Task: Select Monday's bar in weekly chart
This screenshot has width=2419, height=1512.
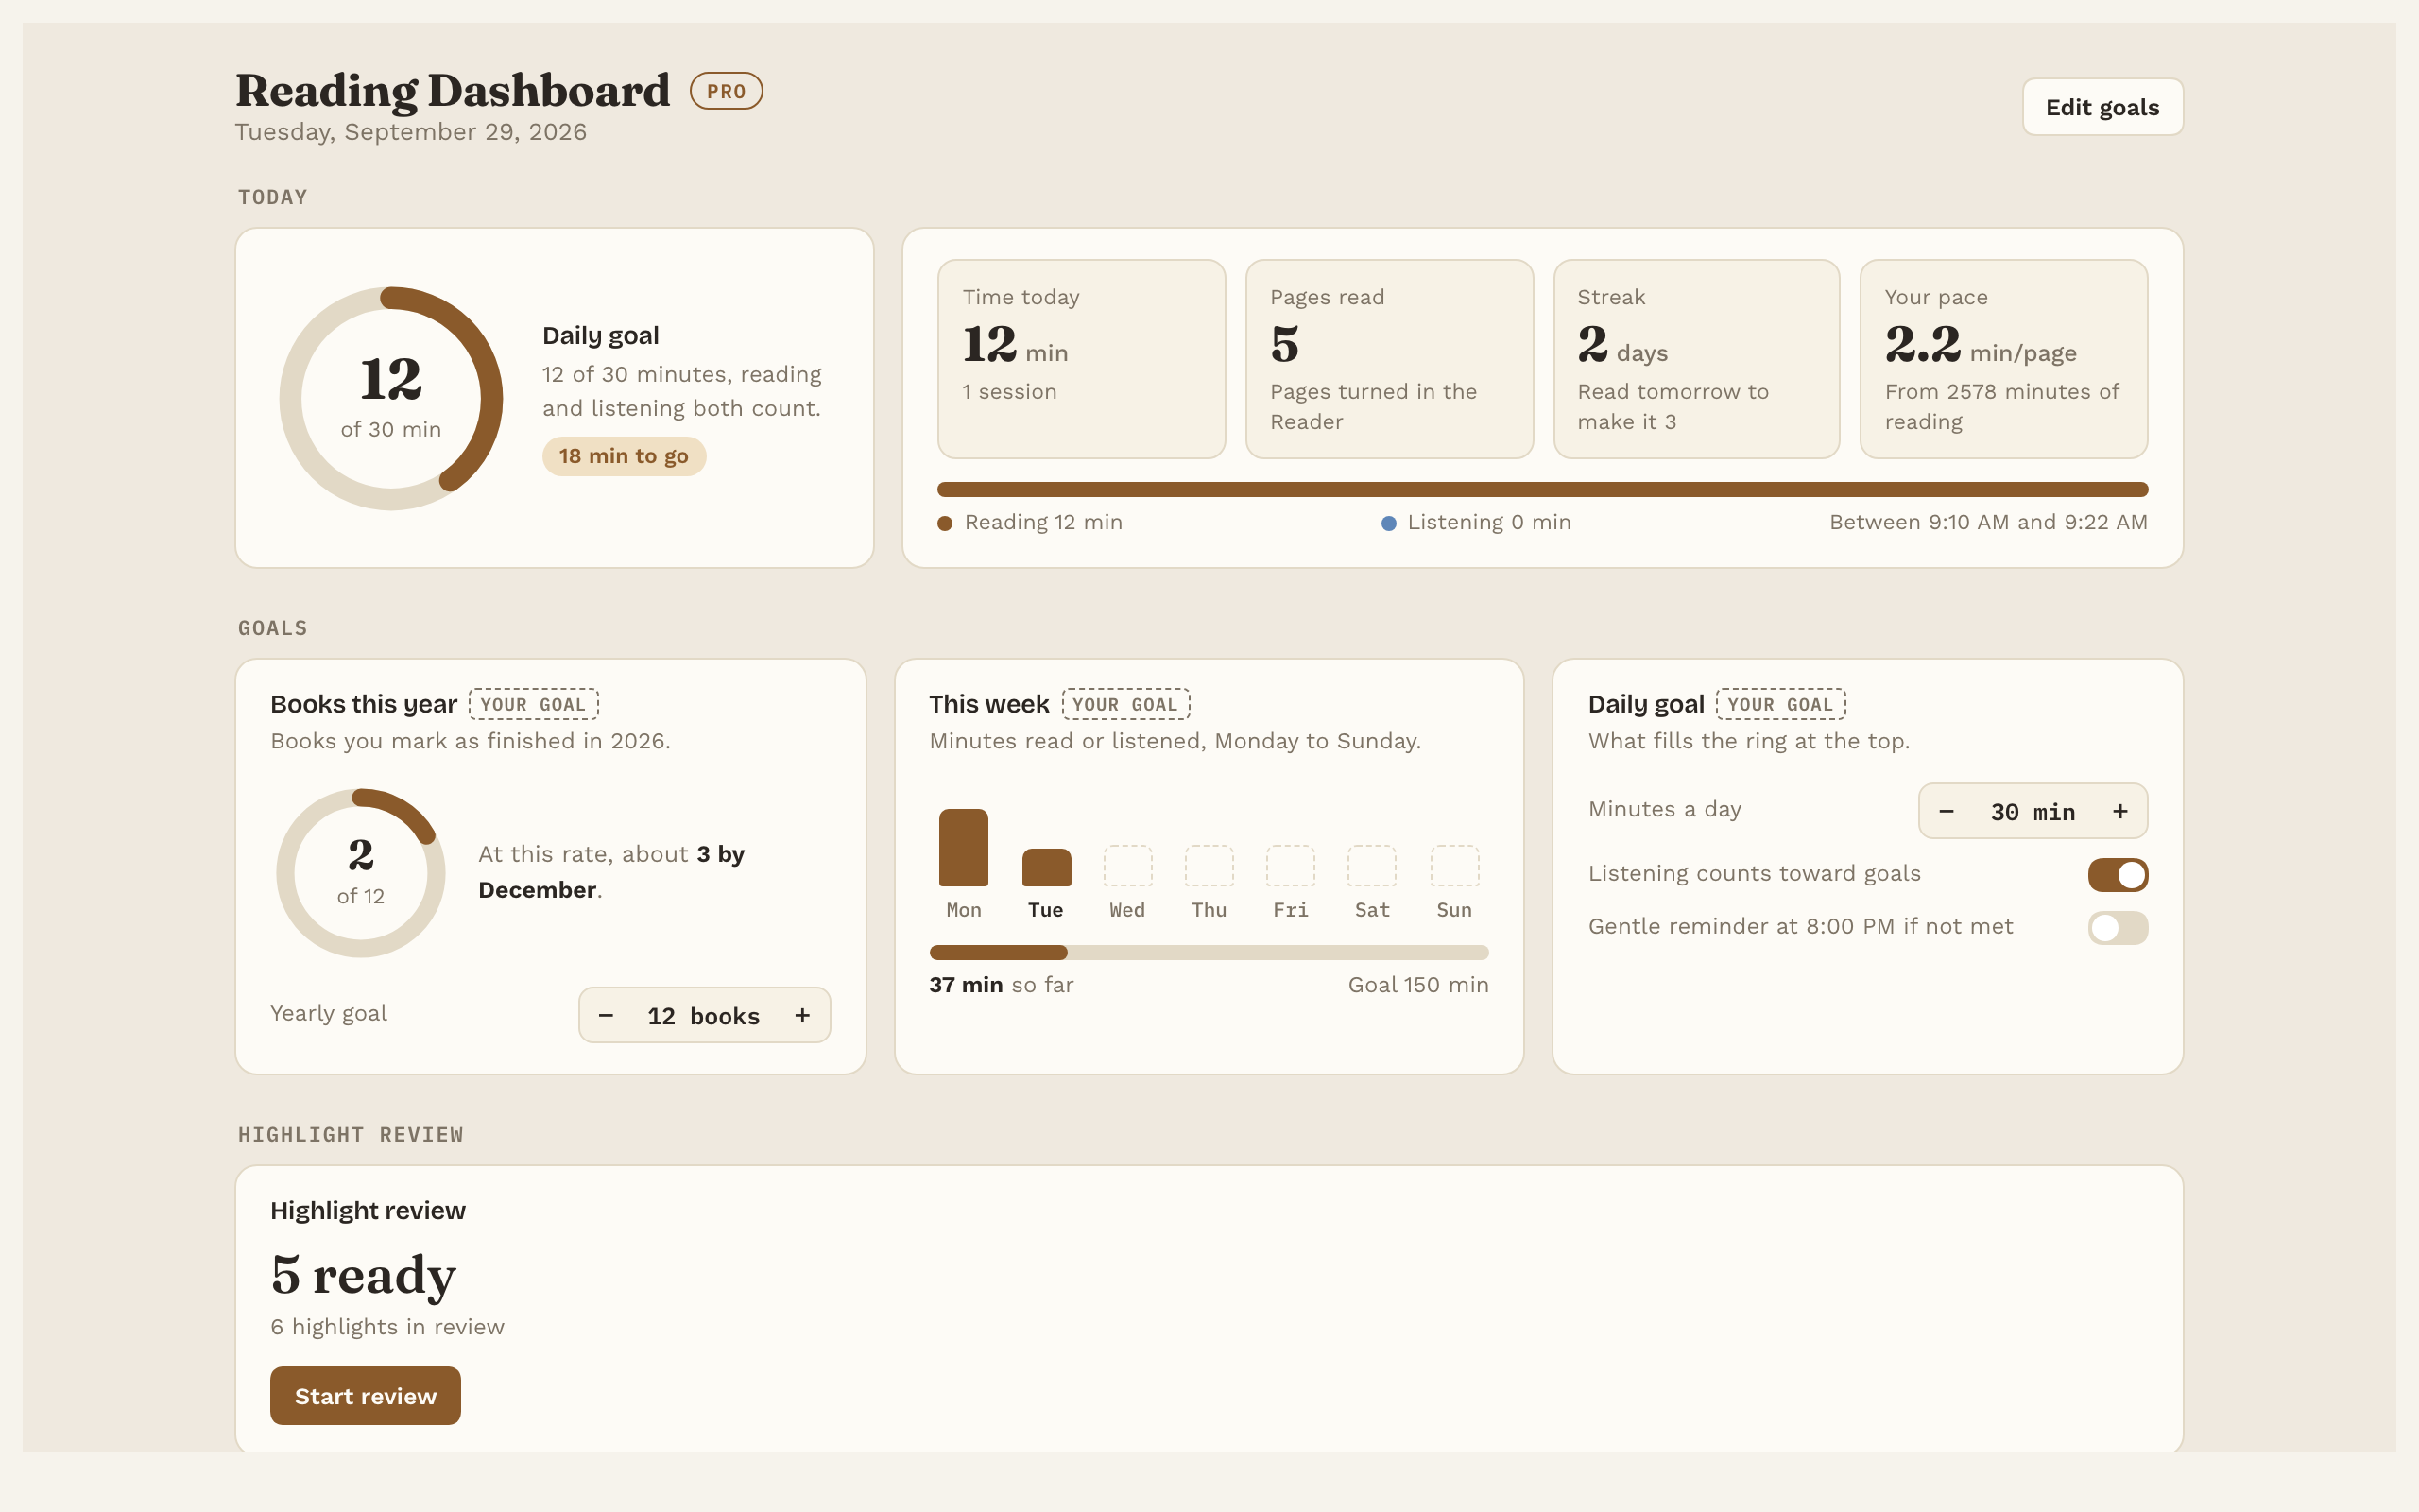Action: (964, 847)
